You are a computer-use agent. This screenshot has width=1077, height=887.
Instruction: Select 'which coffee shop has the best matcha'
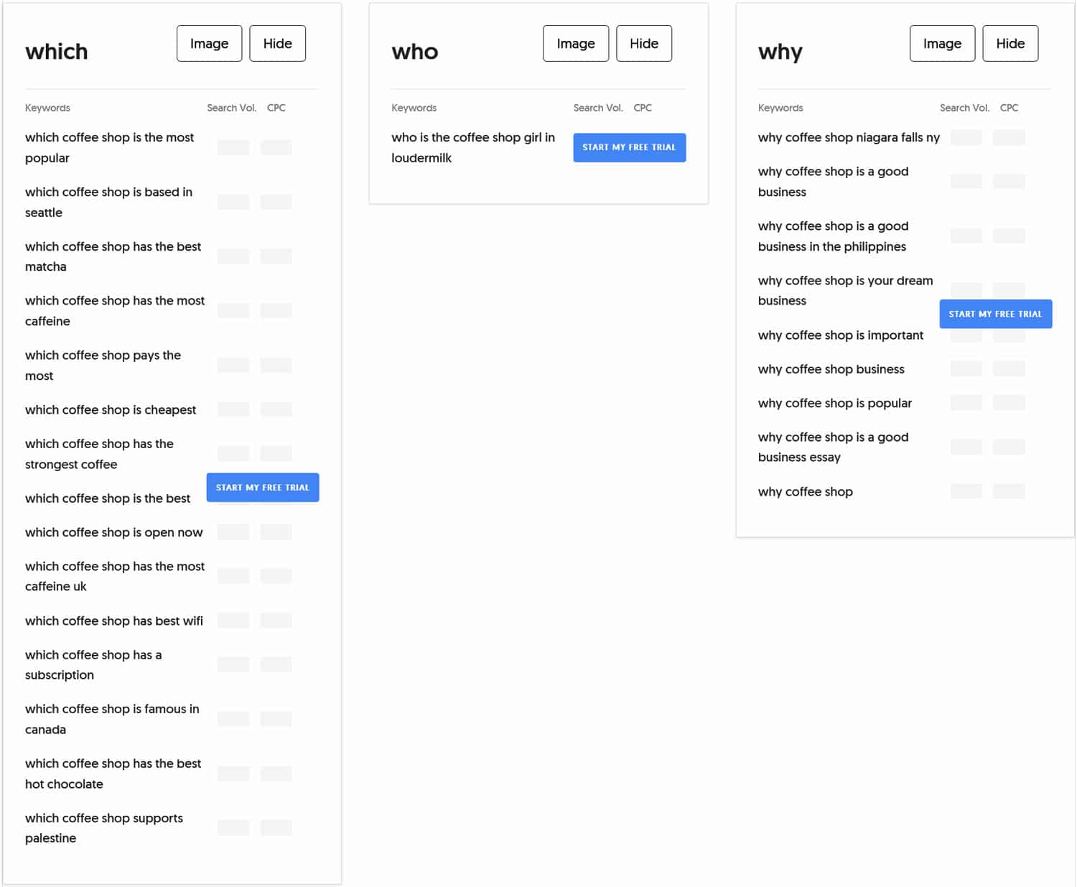[x=113, y=256]
